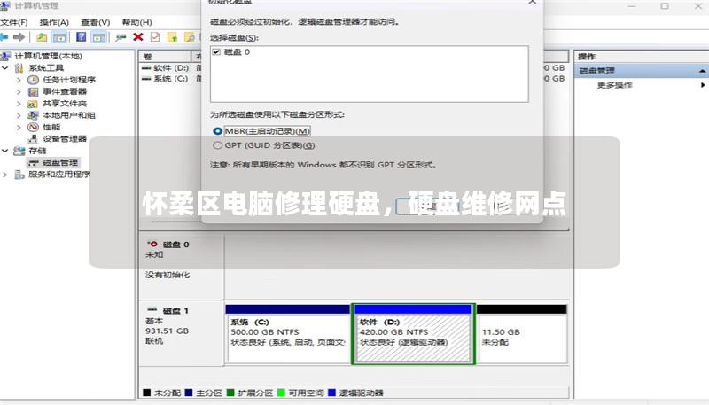Screen dimensions: 709x405
Task: Click the blue Help question mark icon
Action: 81,37
